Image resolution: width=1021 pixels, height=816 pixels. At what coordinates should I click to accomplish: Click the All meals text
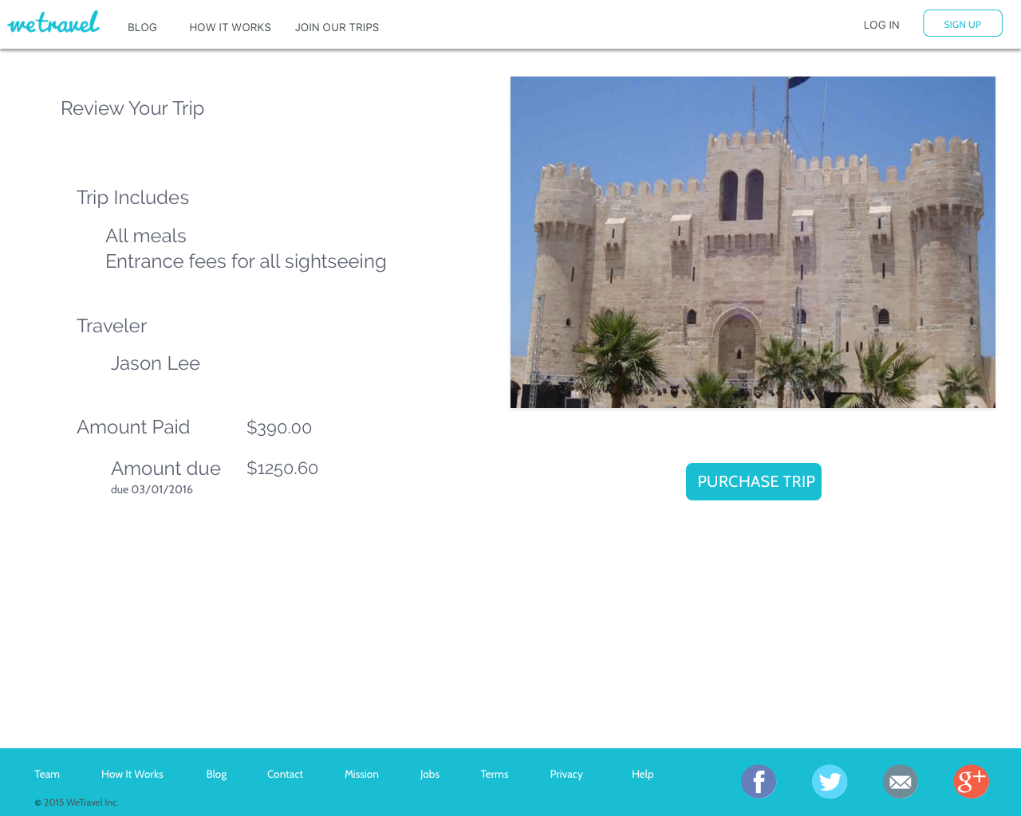tap(146, 236)
